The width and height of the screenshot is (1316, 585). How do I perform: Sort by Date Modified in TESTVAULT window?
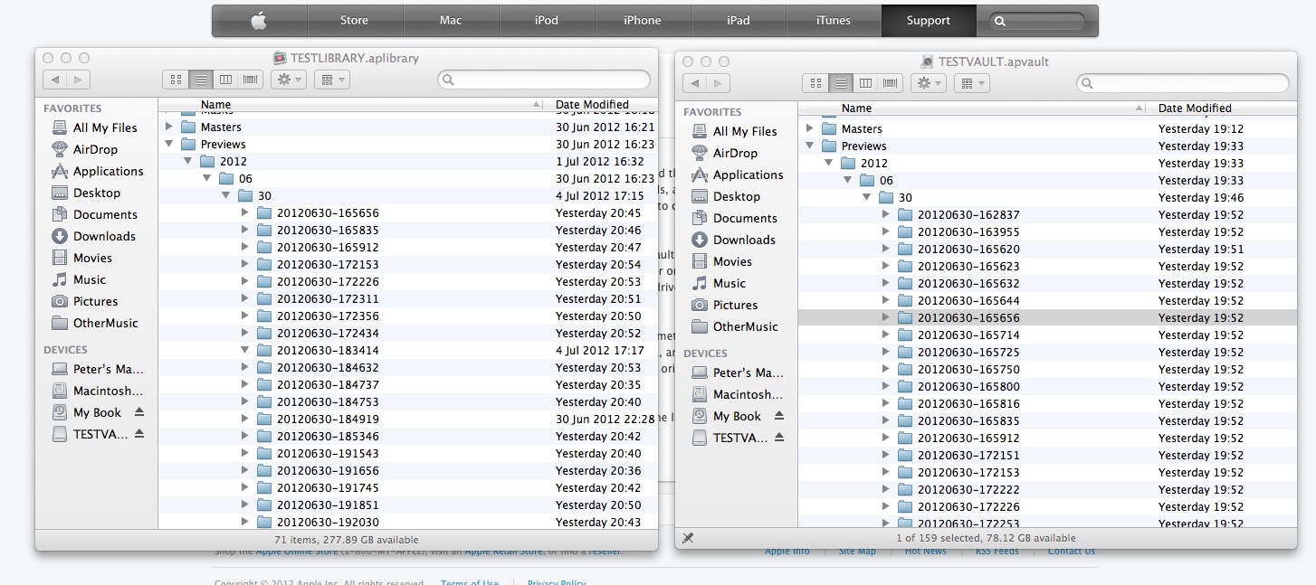pyautogui.click(x=1224, y=109)
